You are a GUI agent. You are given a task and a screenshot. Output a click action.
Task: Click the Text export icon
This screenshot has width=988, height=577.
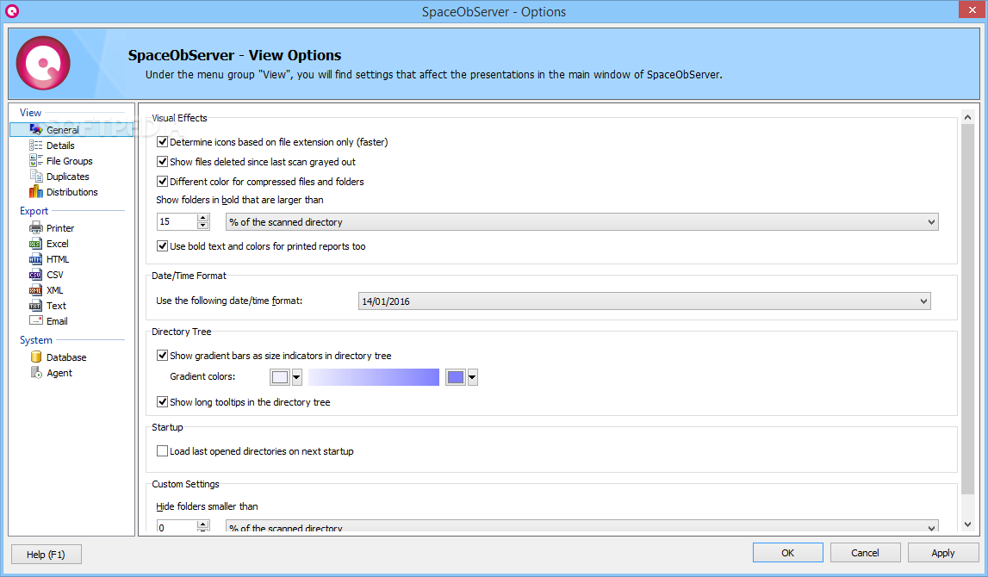(x=36, y=306)
